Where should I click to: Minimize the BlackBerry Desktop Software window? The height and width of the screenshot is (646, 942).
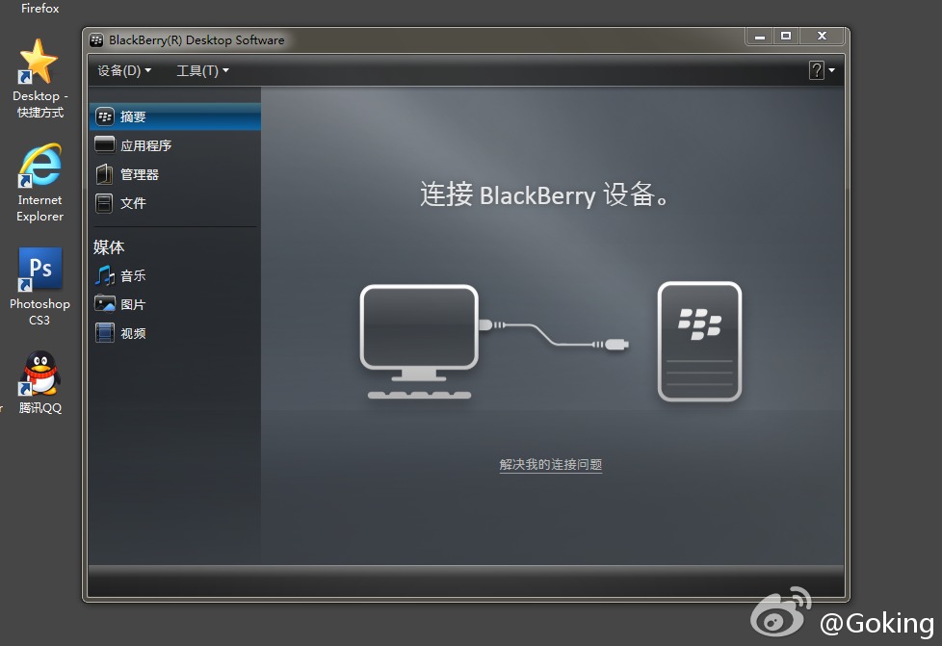coord(760,37)
